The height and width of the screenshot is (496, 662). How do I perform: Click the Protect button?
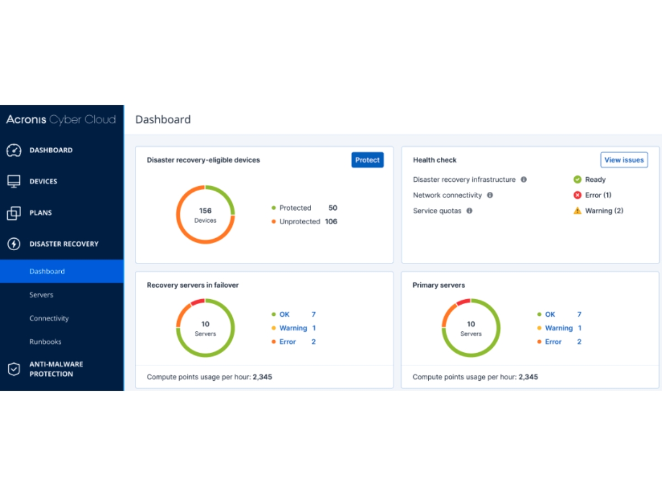point(367,160)
